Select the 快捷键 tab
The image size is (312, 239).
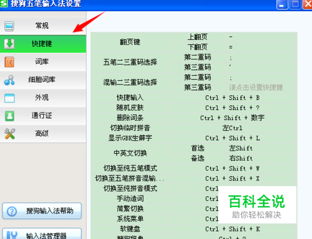[43, 44]
